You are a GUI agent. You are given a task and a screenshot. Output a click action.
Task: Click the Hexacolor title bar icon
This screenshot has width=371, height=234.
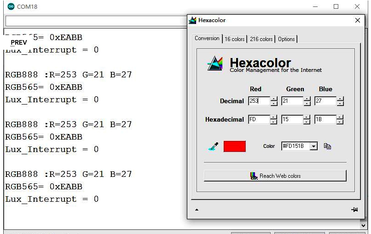coord(192,20)
